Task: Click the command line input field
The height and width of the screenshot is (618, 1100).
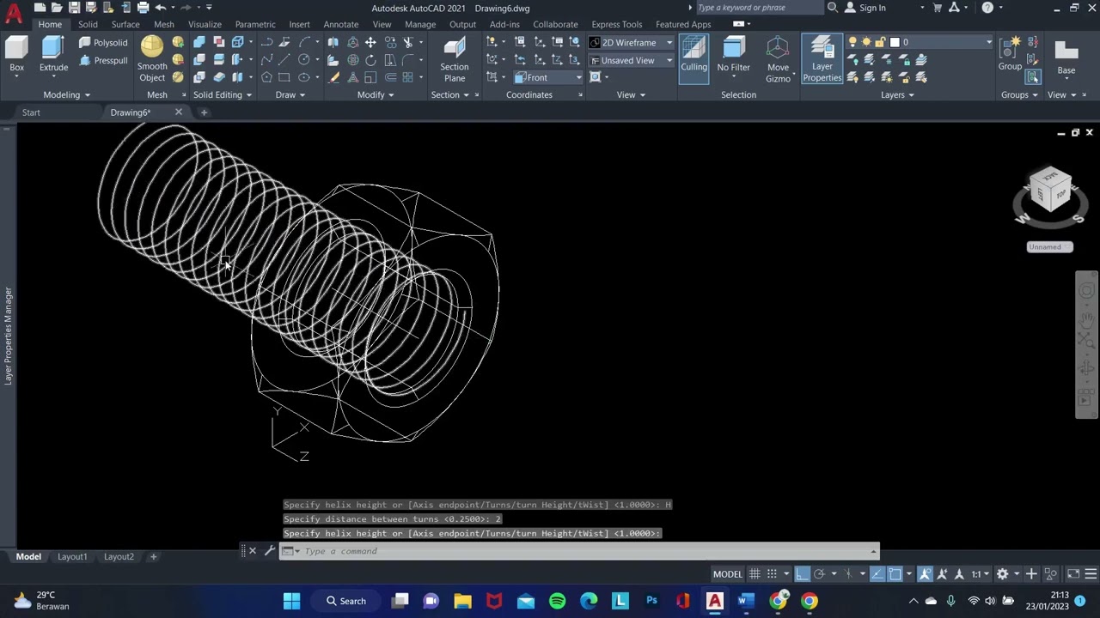Action: coord(580,551)
